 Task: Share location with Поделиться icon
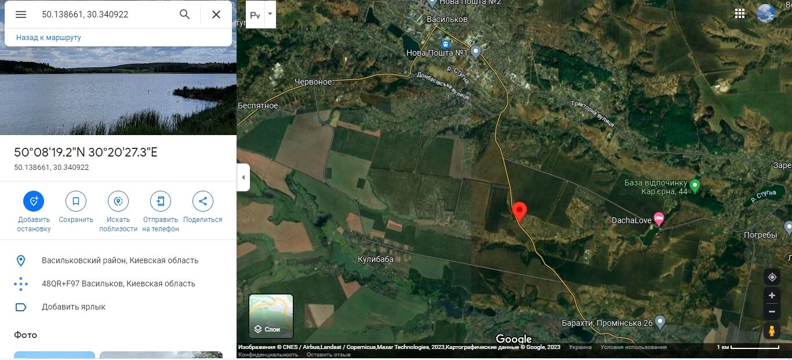click(x=203, y=201)
